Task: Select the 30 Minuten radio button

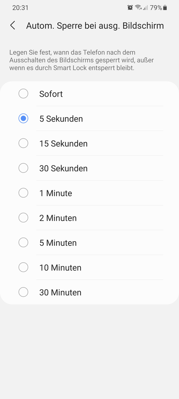Action: coord(23,292)
